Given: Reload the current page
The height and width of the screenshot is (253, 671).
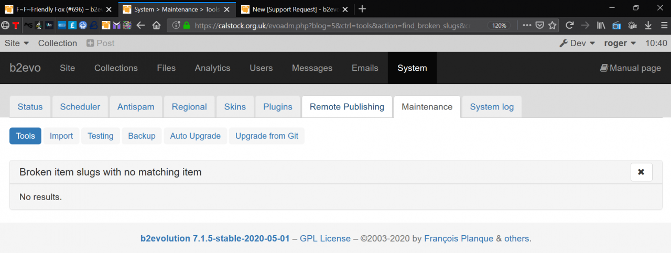Looking at the screenshot, I should tap(570, 25).
